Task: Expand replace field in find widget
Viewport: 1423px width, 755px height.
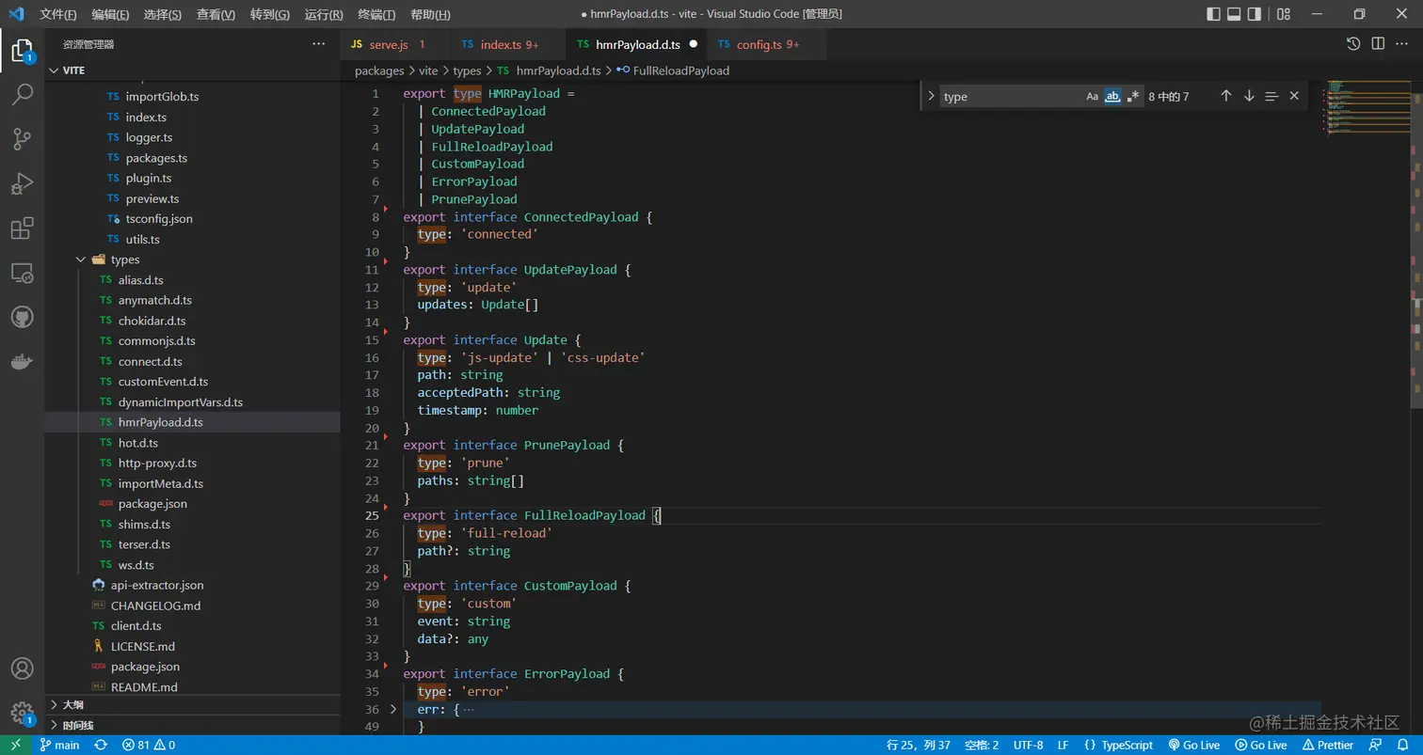Action: (x=931, y=96)
